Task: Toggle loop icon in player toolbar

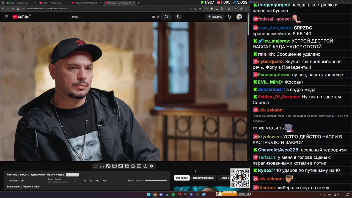Action: pyautogui.click(x=96, y=166)
